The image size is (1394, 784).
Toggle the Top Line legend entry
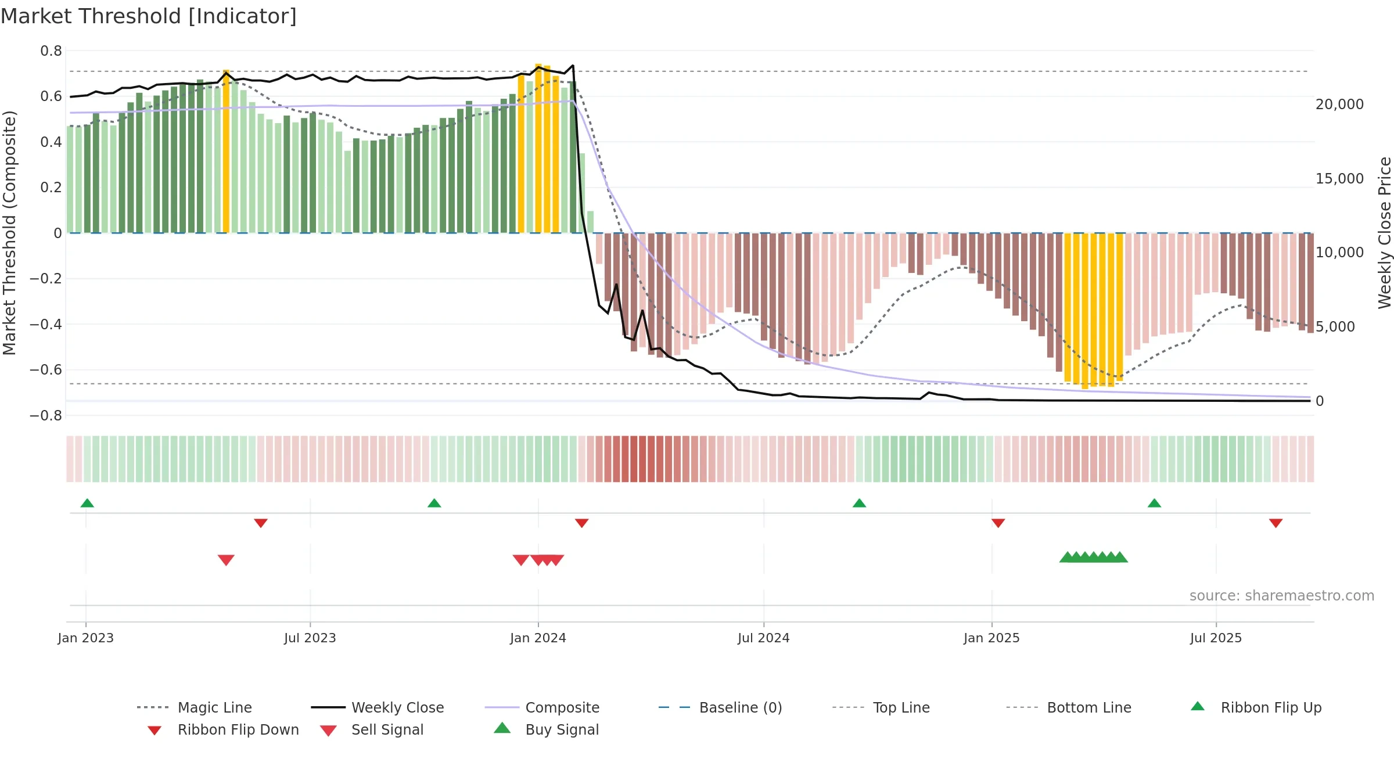(x=881, y=707)
